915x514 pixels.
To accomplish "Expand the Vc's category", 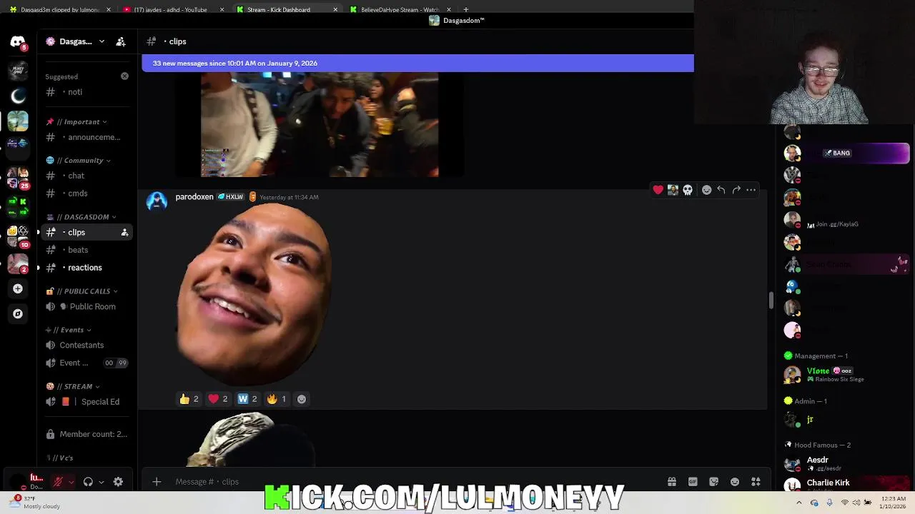I will click(x=61, y=458).
